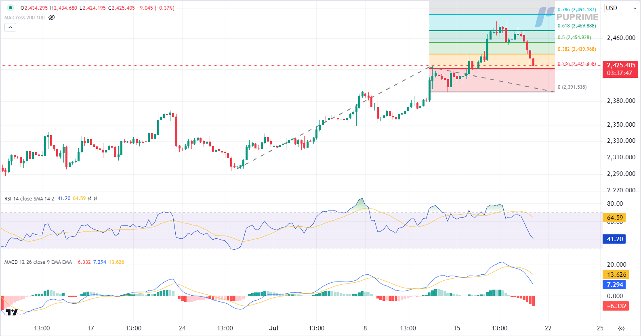This screenshot has width=641, height=336.
Task: Click the RSI axis 80.00 label
Action: coord(615,204)
